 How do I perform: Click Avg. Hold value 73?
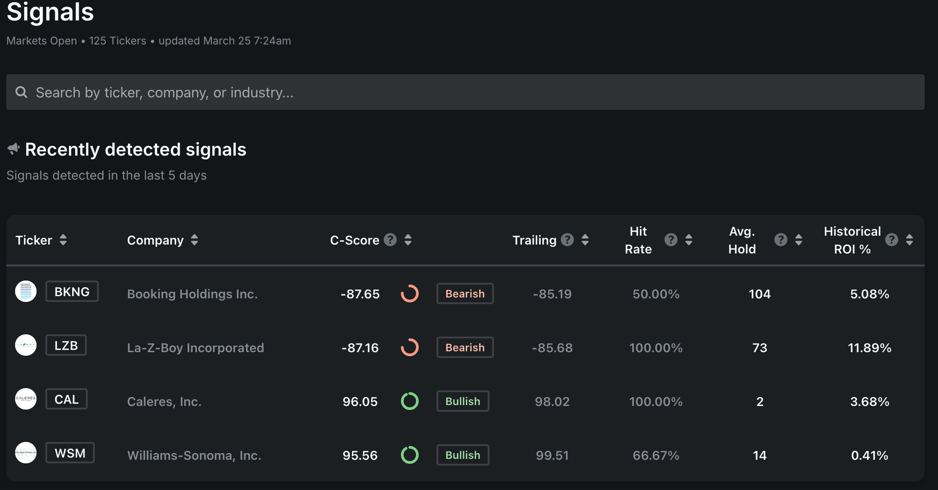760,348
